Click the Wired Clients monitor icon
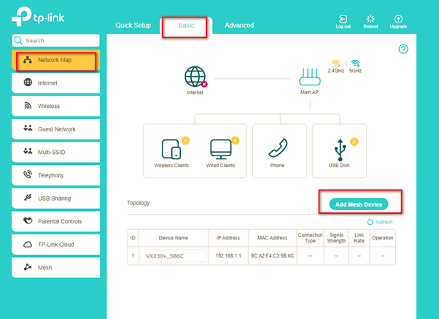Screen dimensions: 439x319 point(221,149)
